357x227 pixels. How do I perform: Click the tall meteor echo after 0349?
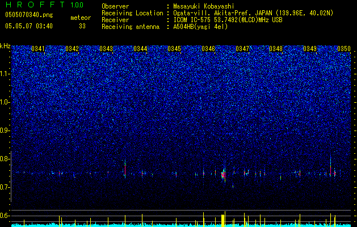[330, 166]
